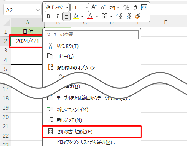Image resolution: width=187 pixels, height=146 pixels.
Task: Click accounting number format icon
Action: tap(112, 8)
